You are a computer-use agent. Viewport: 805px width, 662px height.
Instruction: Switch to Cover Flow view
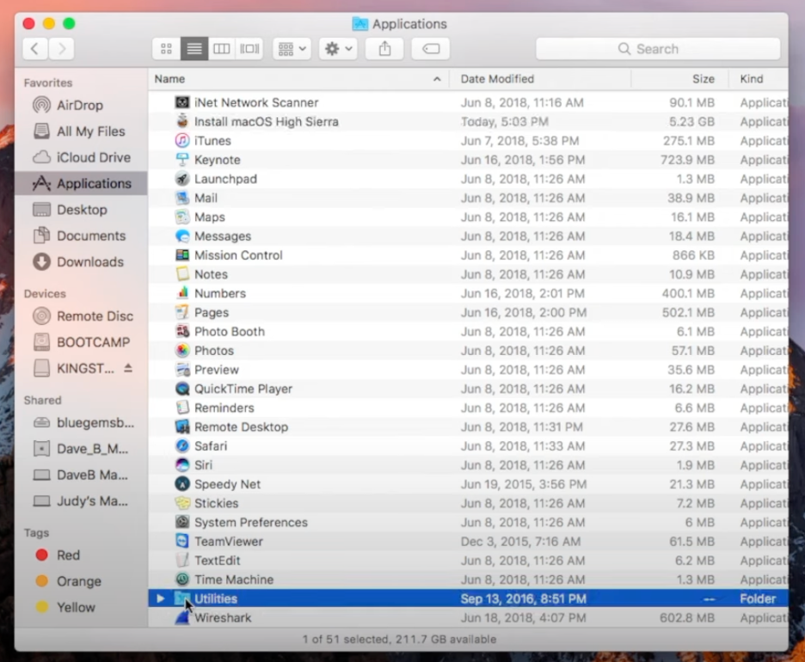pyautogui.click(x=249, y=49)
